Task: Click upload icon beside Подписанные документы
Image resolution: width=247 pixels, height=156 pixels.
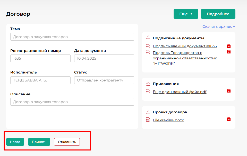Action: 148,38
